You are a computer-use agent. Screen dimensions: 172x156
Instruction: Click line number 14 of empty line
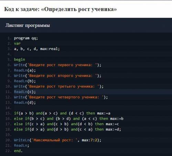[8, 108]
